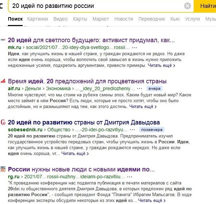
Task: Click the mk.ru domain link
Action: (14, 47)
